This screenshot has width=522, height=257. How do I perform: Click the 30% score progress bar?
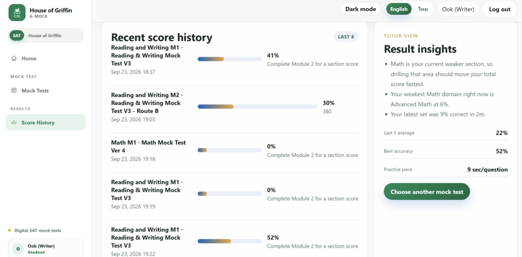257,107
